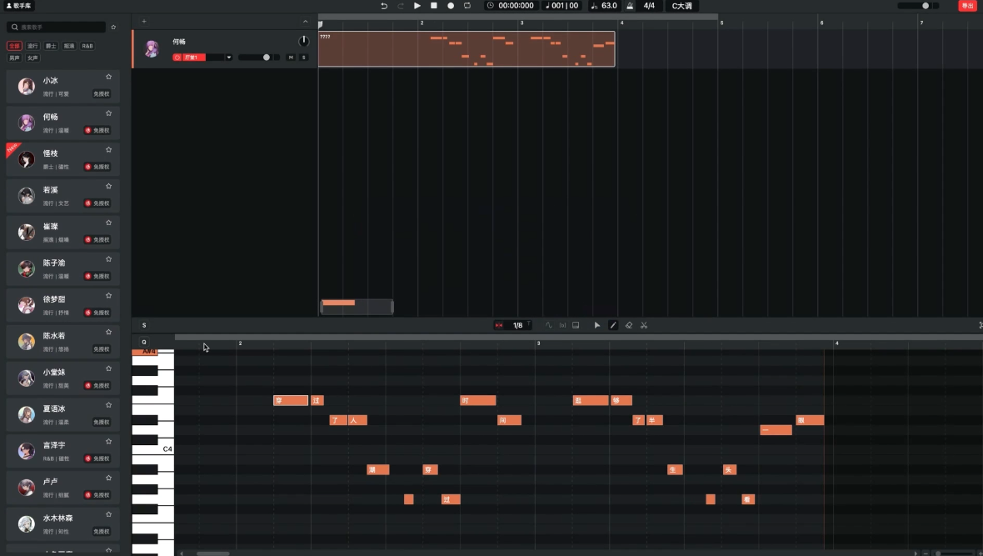Toggle the metronome icon
This screenshot has width=983, height=556.
pyautogui.click(x=630, y=6)
